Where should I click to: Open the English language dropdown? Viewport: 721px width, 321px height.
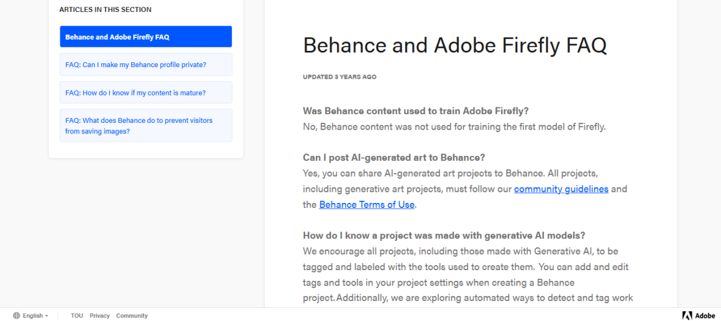(35, 315)
